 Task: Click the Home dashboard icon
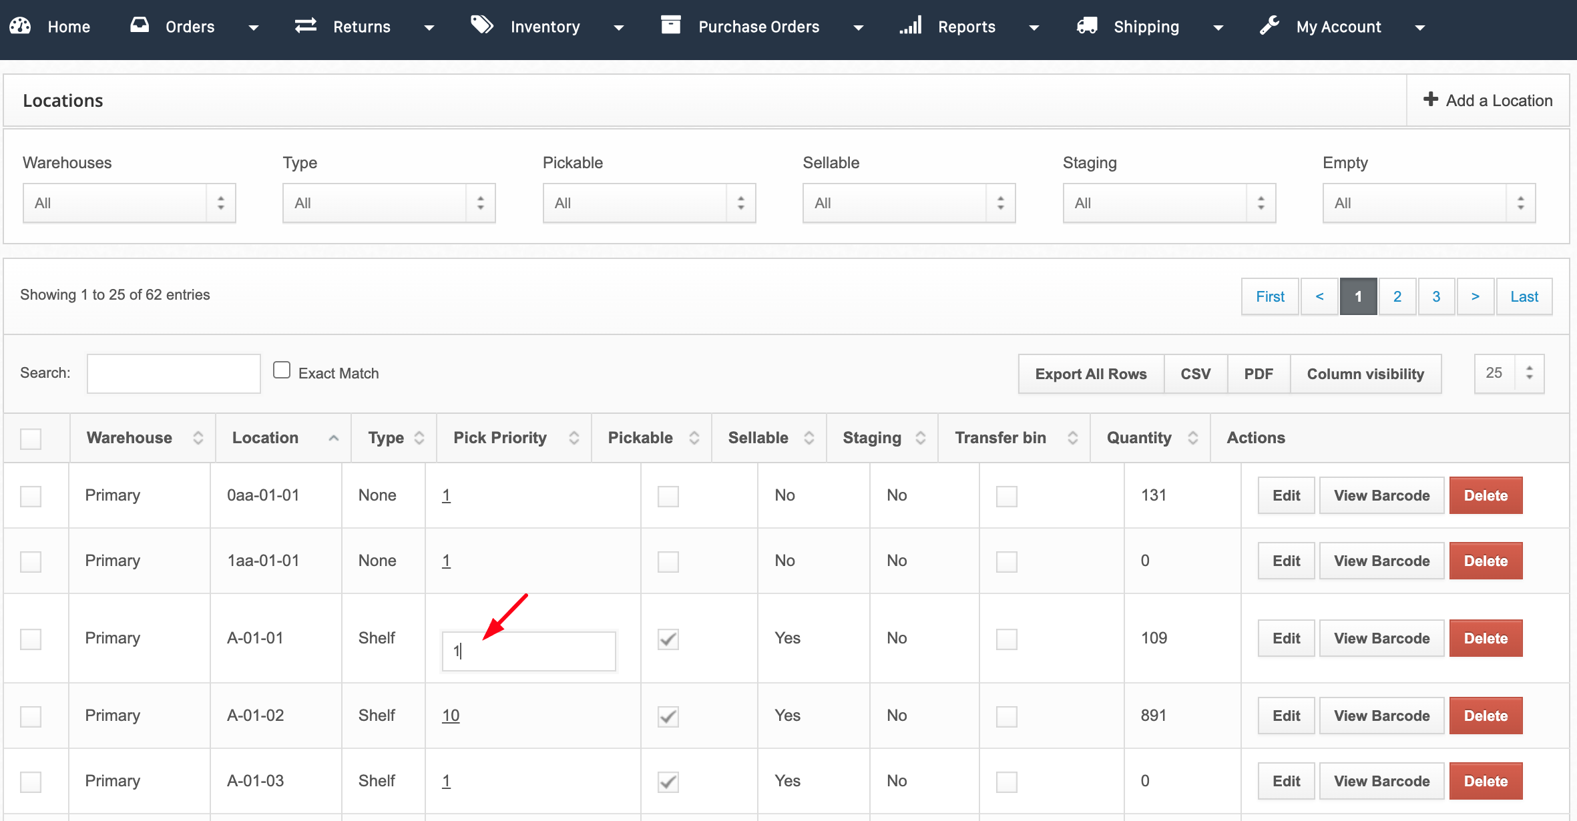pos(20,26)
